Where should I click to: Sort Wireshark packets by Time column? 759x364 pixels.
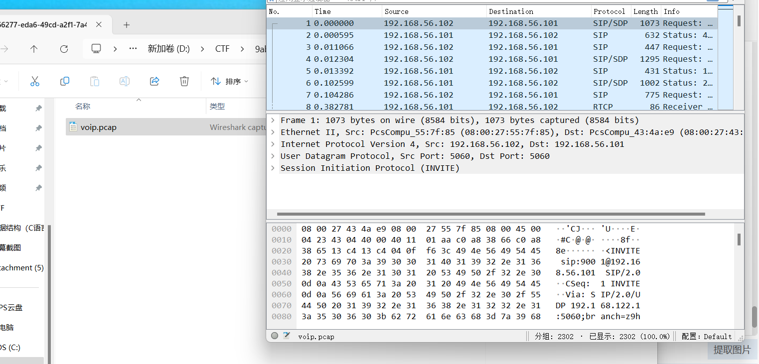tap(347, 11)
